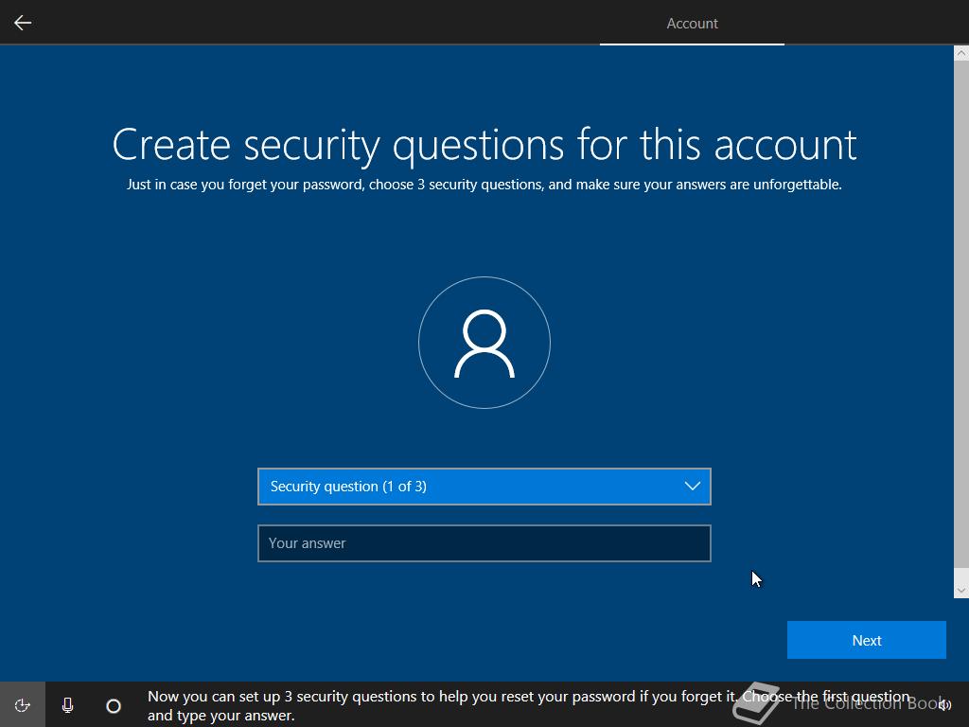
Task: Click the volume speaker icon
Action: [943, 705]
